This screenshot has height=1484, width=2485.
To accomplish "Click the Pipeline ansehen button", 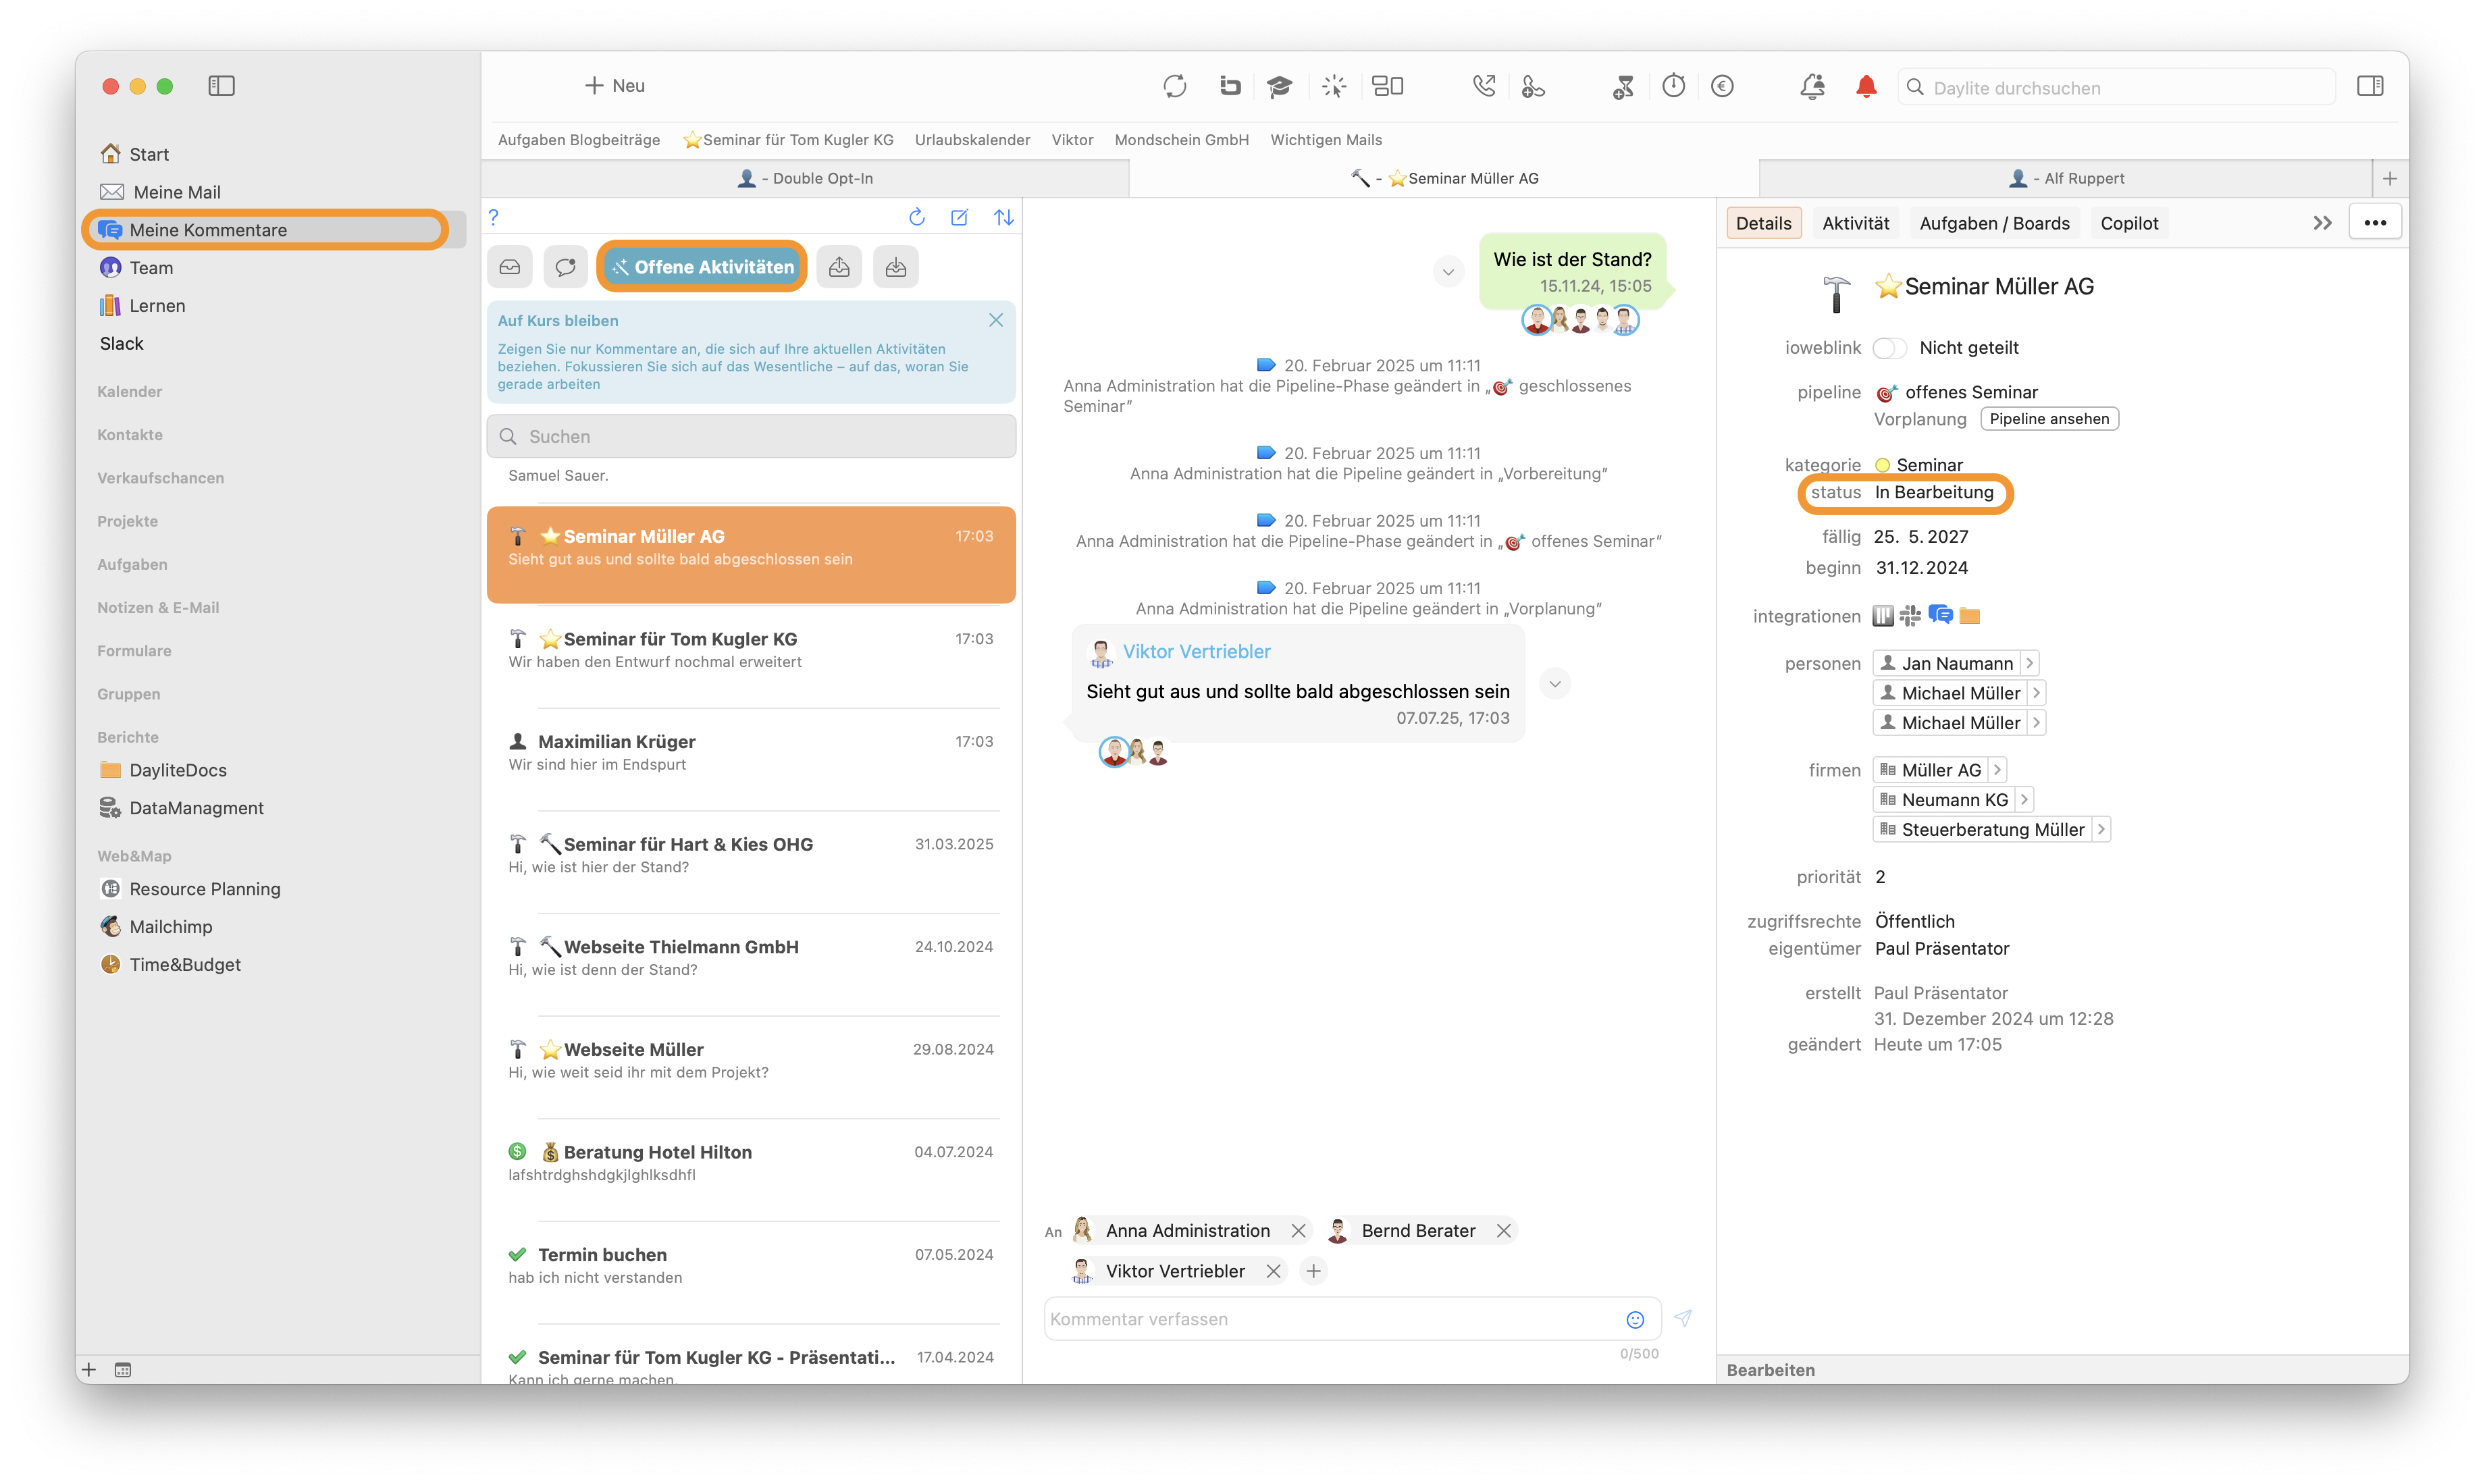I will (2049, 419).
